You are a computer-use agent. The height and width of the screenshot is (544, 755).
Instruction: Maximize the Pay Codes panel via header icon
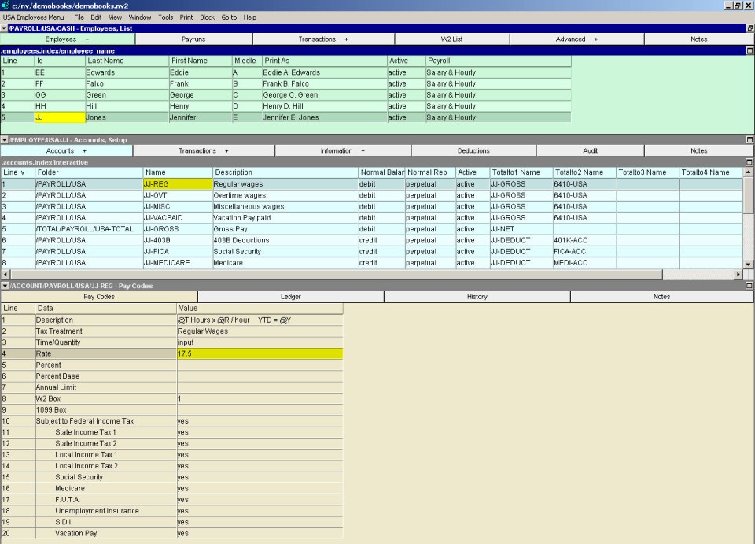point(749,286)
